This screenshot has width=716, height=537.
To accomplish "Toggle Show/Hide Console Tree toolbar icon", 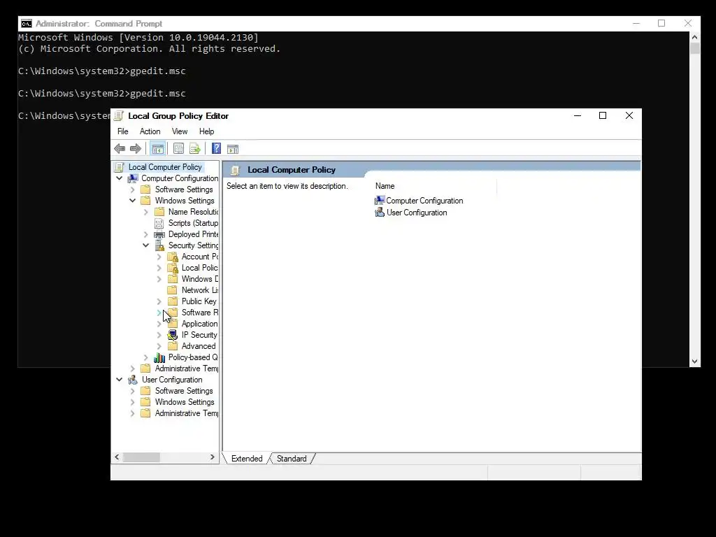I will 157,148.
